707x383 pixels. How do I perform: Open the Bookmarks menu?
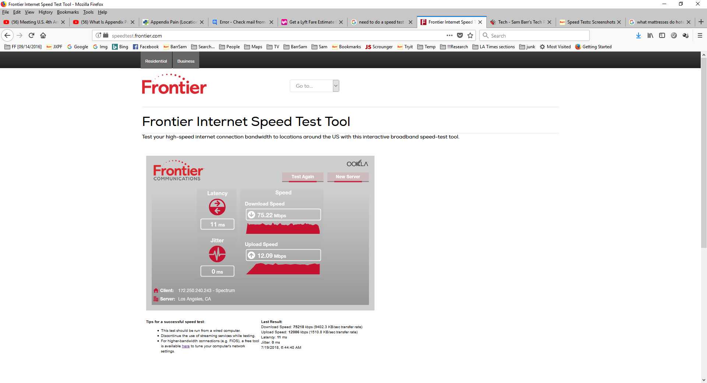pyautogui.click(x=68, y=12)
